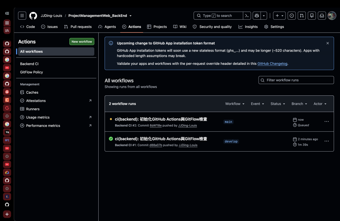Viewport: 340px width, 221px height.
Task: Dismiss the installation token format banner
Action: click(x=327, y=43)
